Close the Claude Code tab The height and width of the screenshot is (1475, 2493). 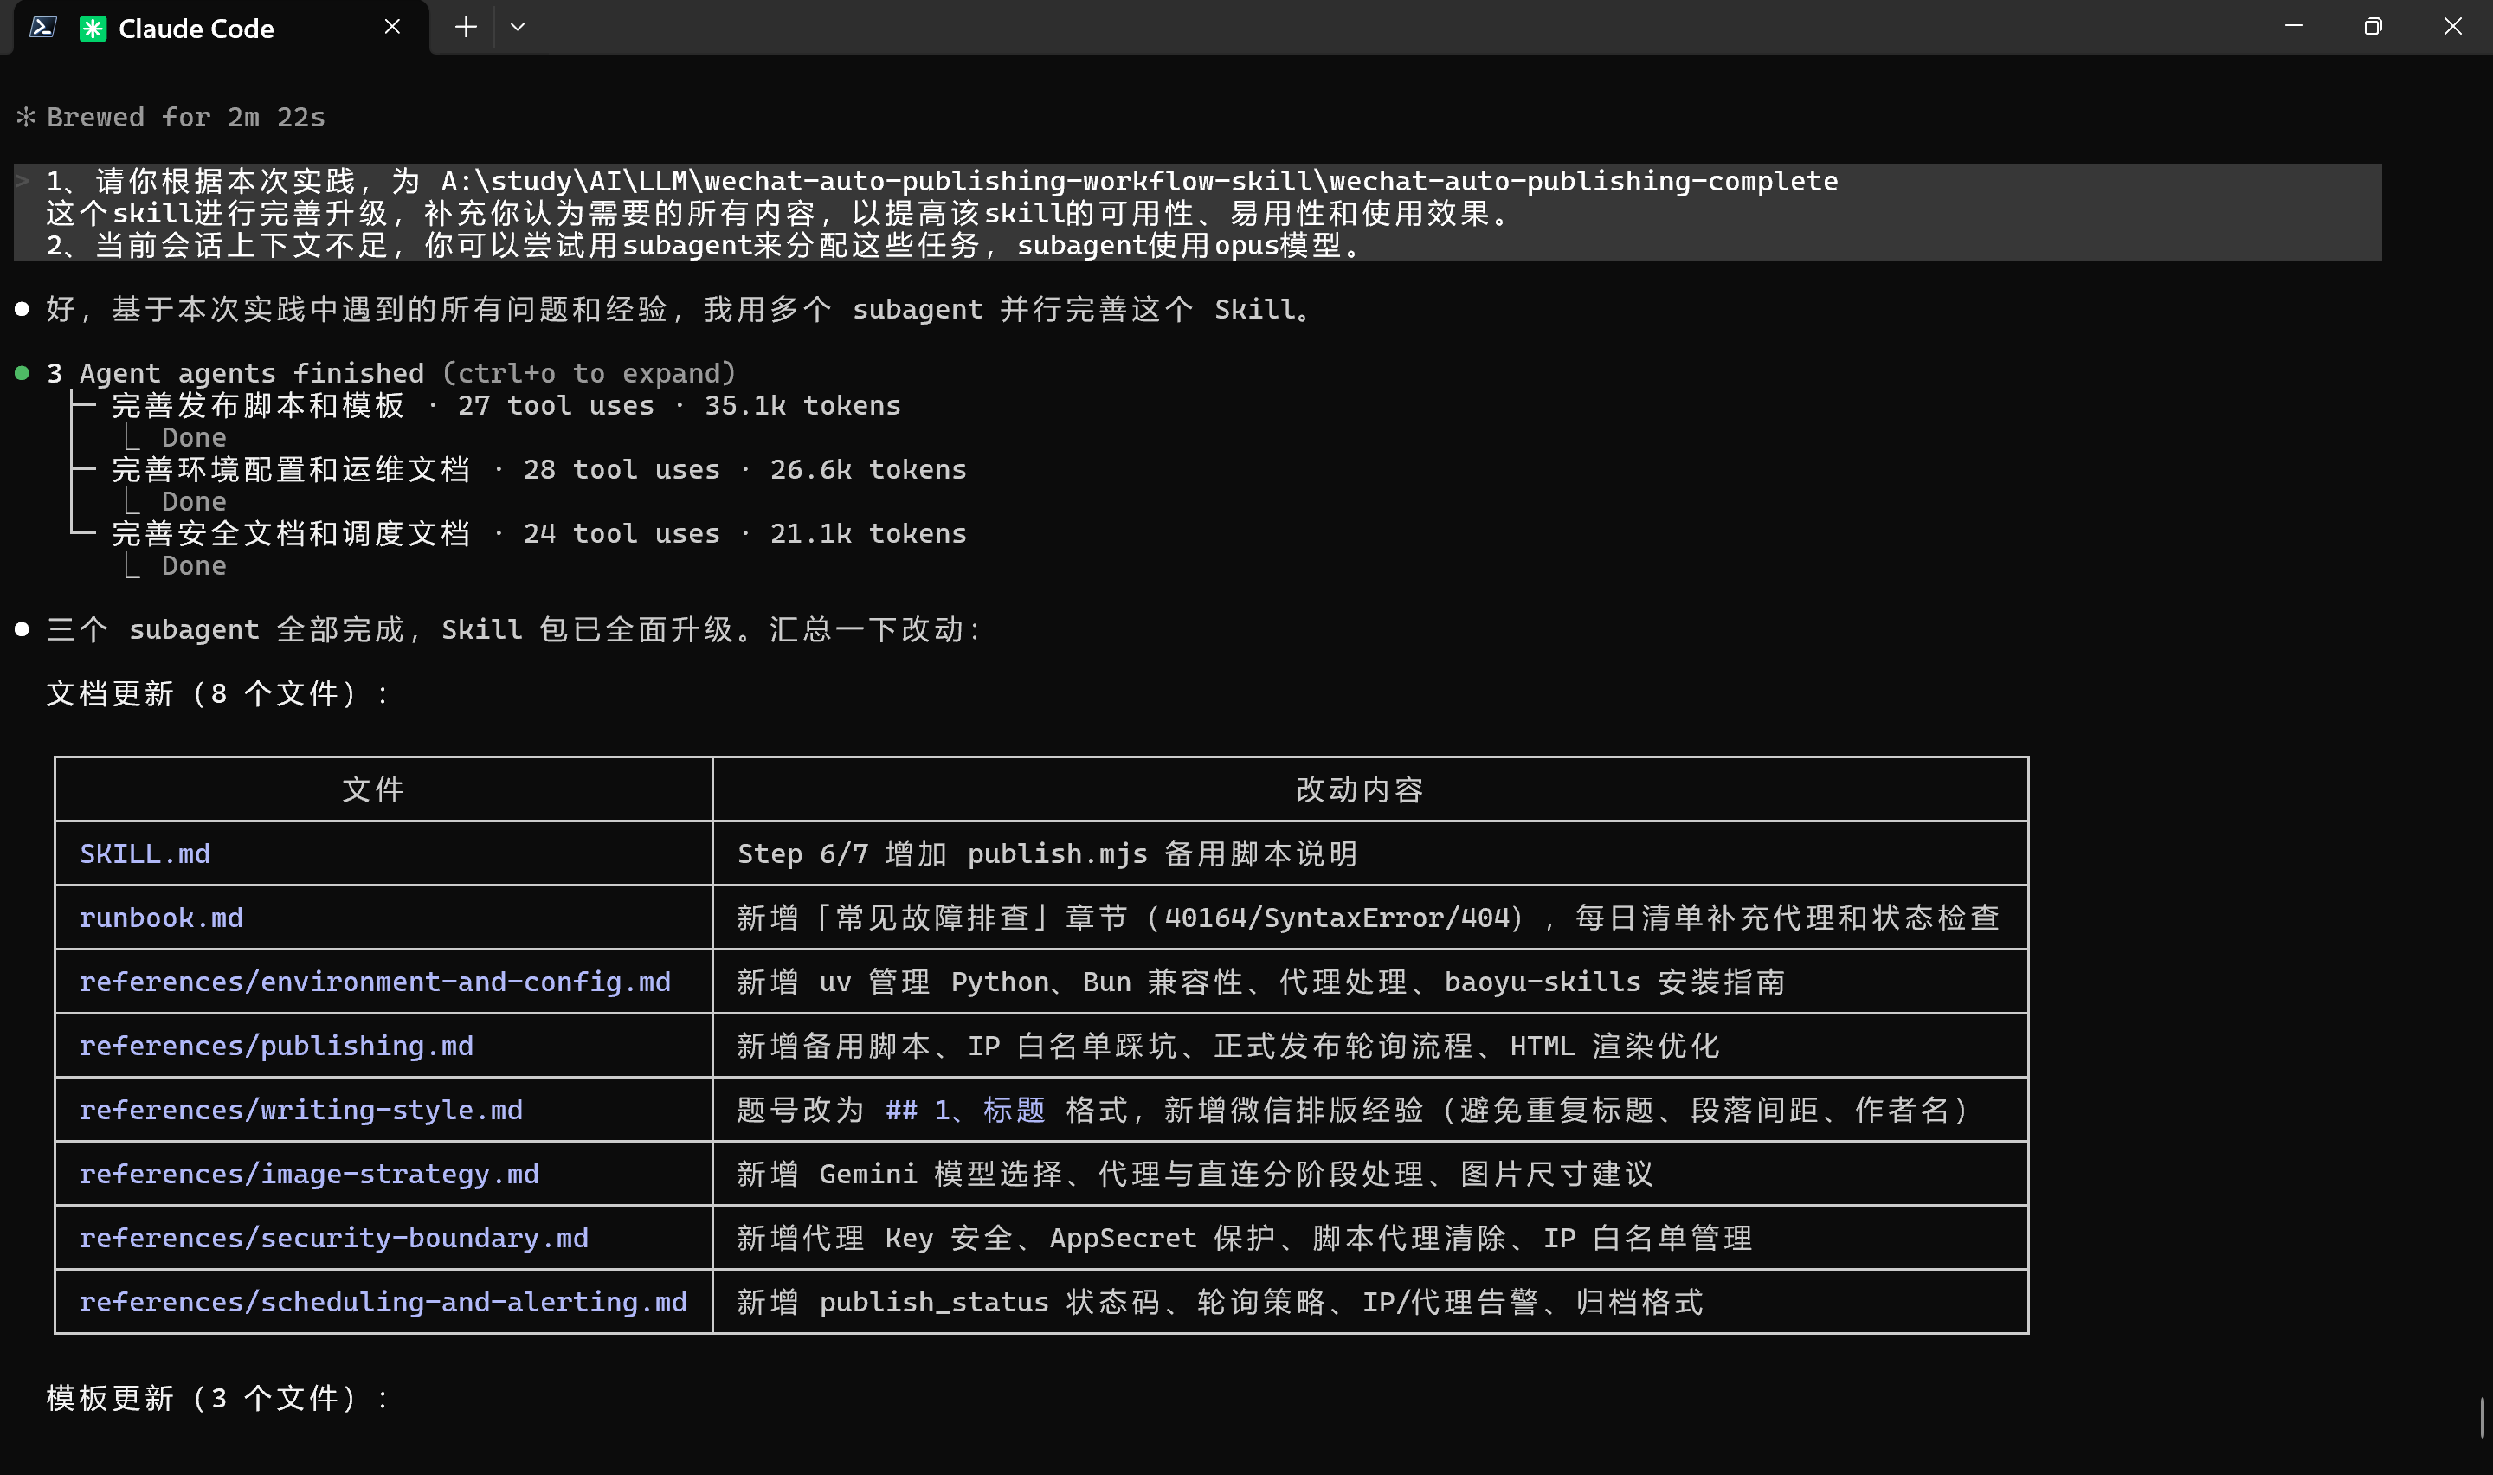pyautogui.click(x=392, y=27)
